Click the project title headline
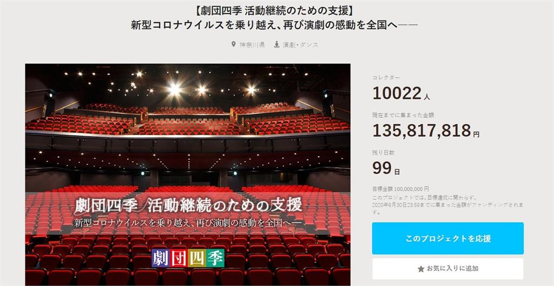 click(x=274, y=18)
